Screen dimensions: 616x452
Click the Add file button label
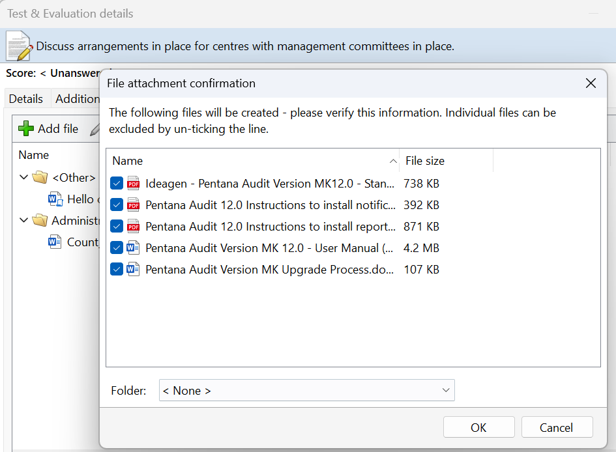pyautogui.click(x=58, y=129)
